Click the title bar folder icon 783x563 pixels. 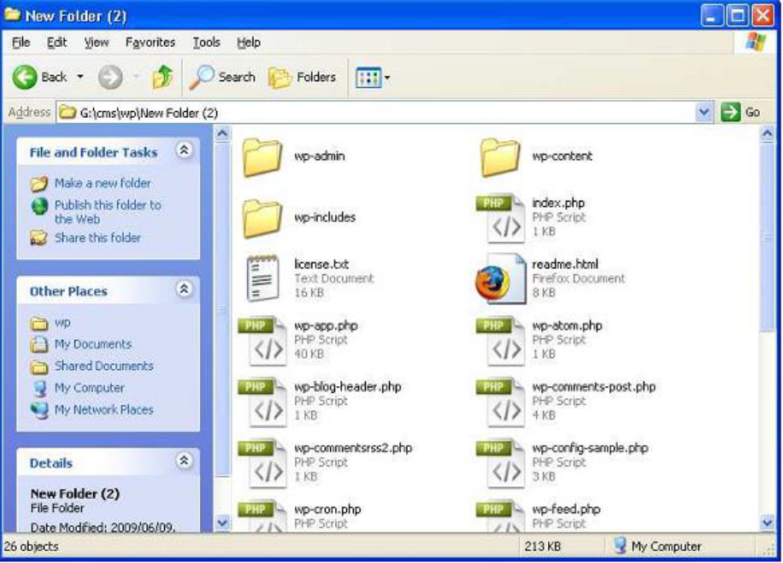(x=12, y=15)
